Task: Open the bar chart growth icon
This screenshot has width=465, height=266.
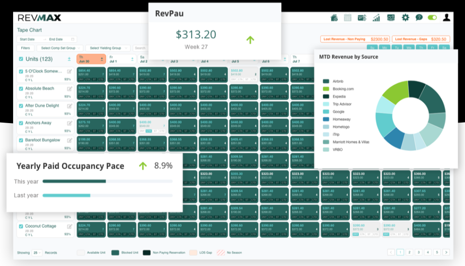Action: [376, 18]
